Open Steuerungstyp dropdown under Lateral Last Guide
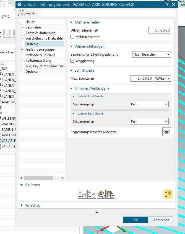The height and width of the screenshot is (234, 185). (x=149, y=121)
